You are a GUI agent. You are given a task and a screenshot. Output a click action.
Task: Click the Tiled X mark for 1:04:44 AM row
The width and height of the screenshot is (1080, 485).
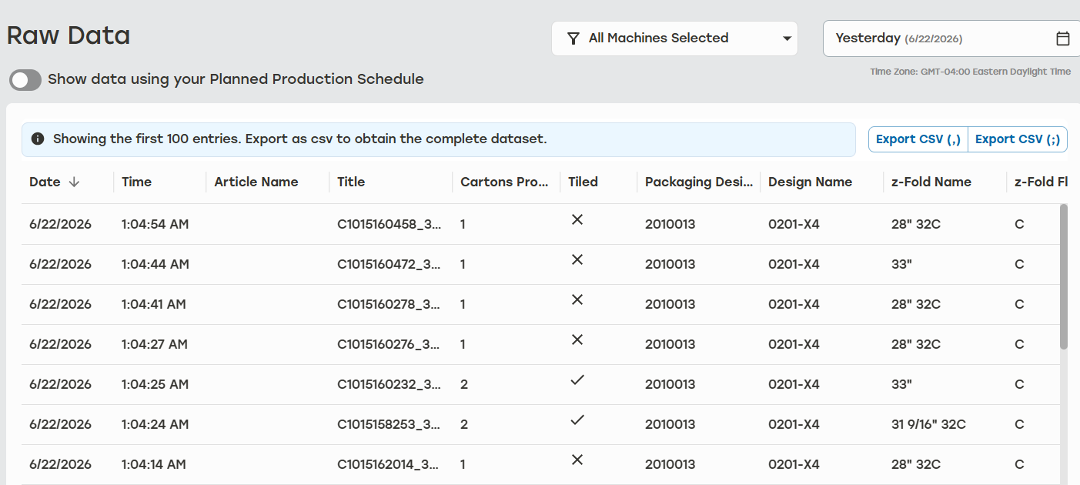(577, 259)
